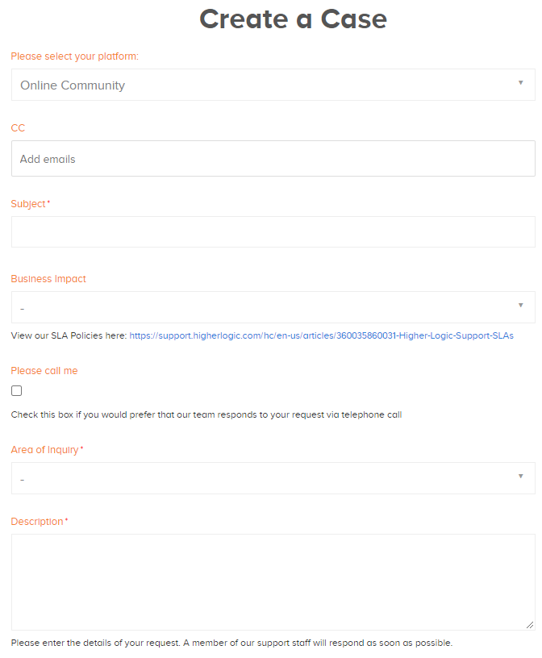Click the Subject field label

28,204
